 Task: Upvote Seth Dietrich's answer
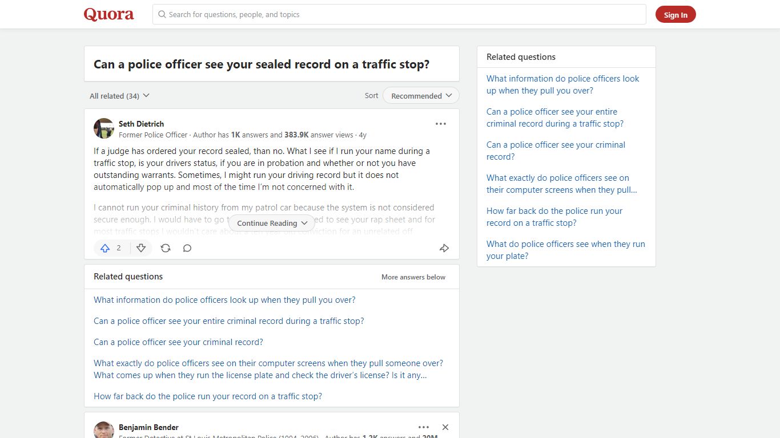[106, 248]
